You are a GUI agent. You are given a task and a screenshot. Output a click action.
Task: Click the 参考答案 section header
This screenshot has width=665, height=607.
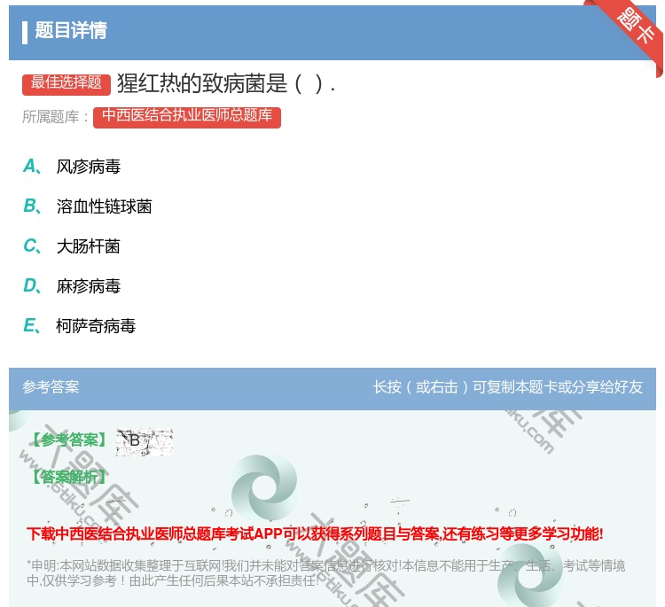[51, 387]
